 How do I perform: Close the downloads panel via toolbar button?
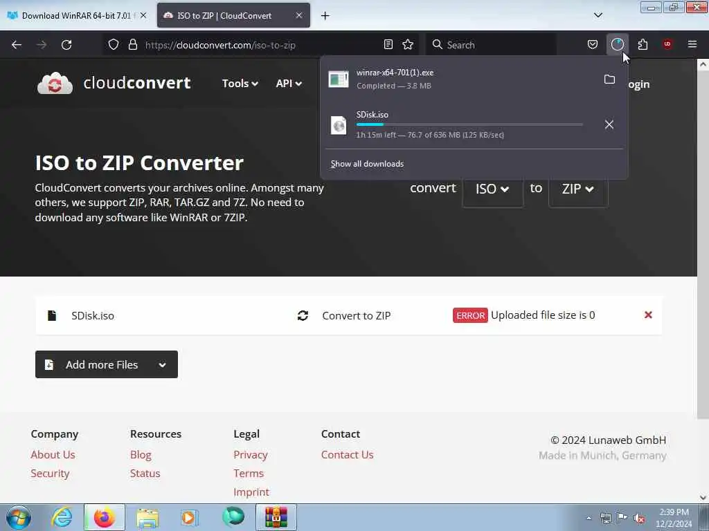click(x=617, y=44)
